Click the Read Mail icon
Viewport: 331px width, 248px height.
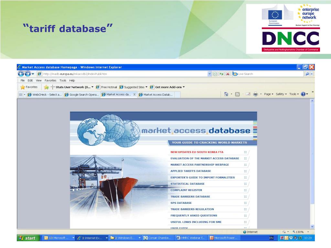(x=248, y=94)
